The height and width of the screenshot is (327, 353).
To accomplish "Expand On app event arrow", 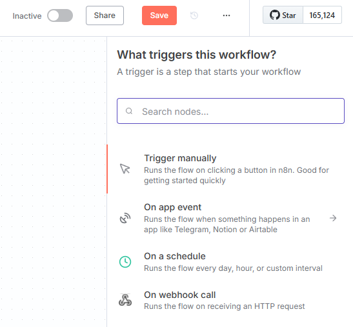I will point(333,218).
